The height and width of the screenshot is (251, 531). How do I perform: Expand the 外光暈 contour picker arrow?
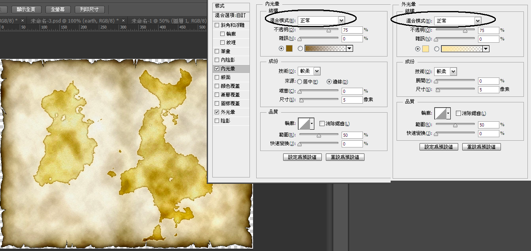pyautogui.click(x=448, y=113)
